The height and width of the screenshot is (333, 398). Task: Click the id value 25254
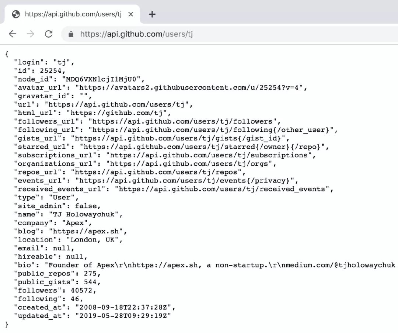51,70
